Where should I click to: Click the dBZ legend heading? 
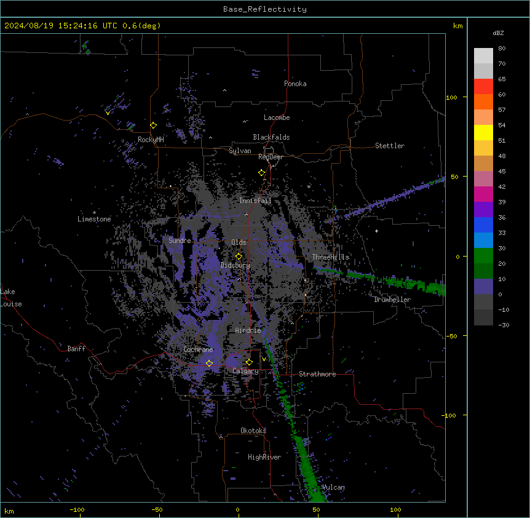tap(498, 33)
